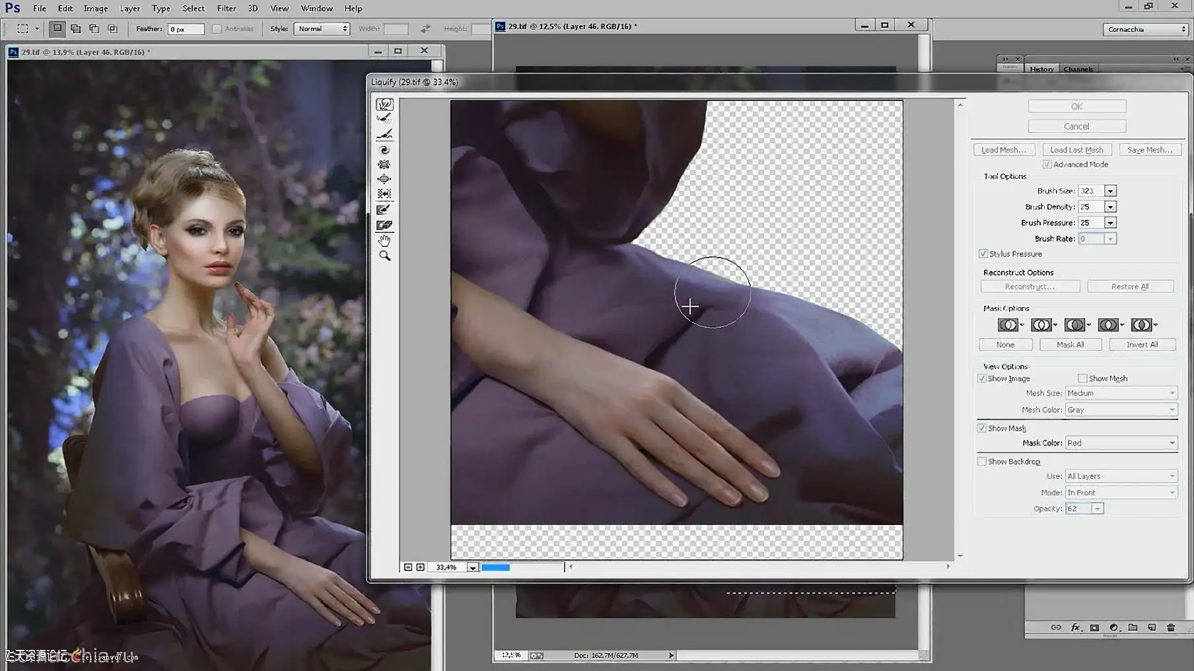
Task: Click the Brush Pressure value field
Action: (1090, 223)
